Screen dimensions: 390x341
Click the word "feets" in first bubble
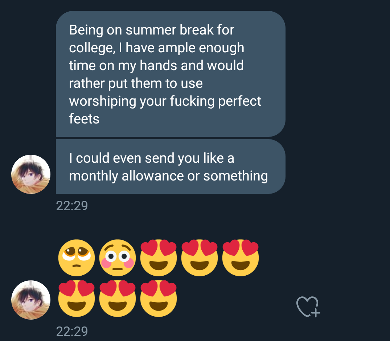click(84, 119)
